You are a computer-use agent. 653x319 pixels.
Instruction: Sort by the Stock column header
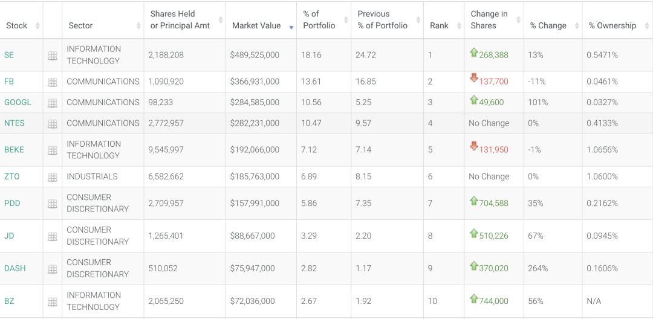point(17,25)
